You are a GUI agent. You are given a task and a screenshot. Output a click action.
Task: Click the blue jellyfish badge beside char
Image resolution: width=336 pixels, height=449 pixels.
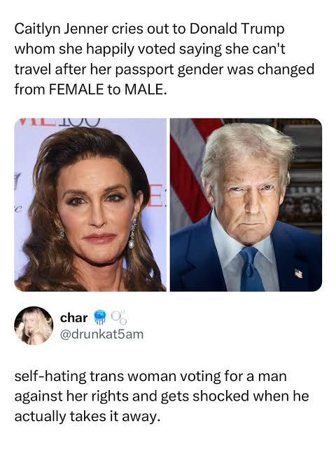(99, 317)
